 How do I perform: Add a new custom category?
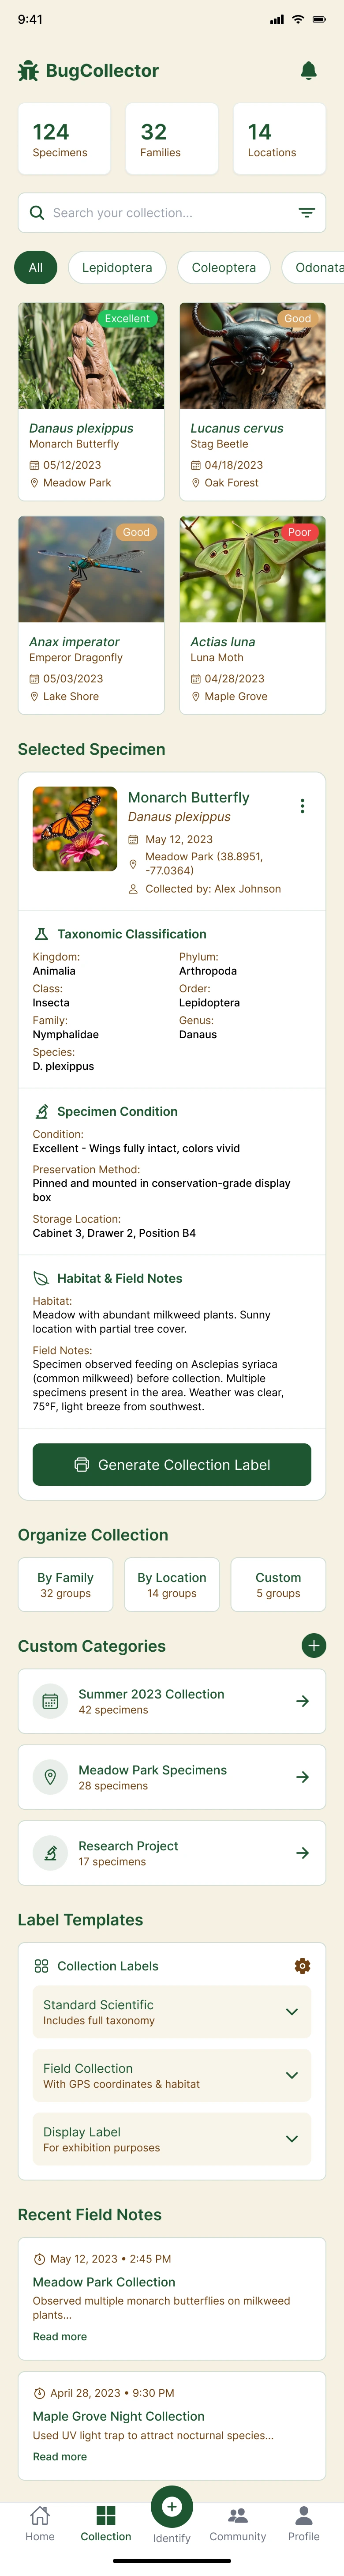pos(313,1645)
